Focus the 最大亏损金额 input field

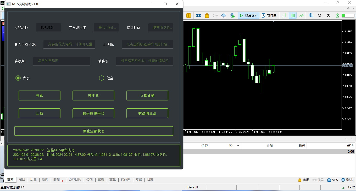tap(69, 44)
